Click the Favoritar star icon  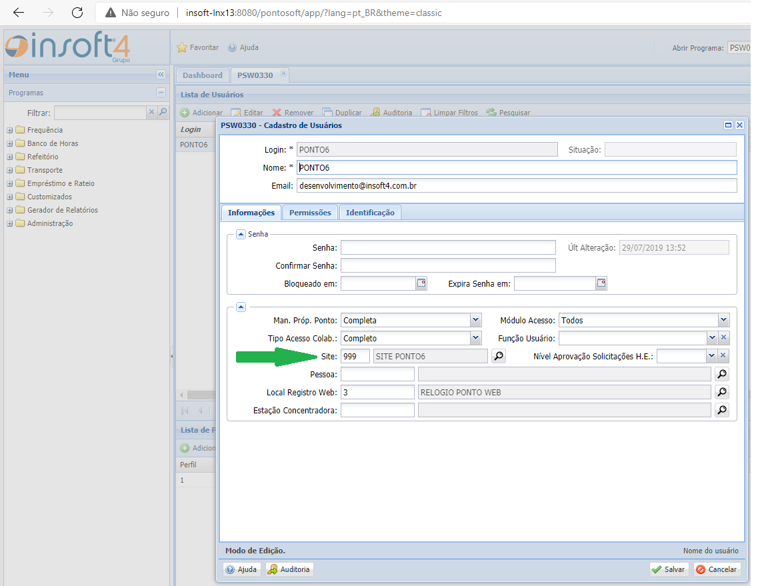[x=182, y=47]
